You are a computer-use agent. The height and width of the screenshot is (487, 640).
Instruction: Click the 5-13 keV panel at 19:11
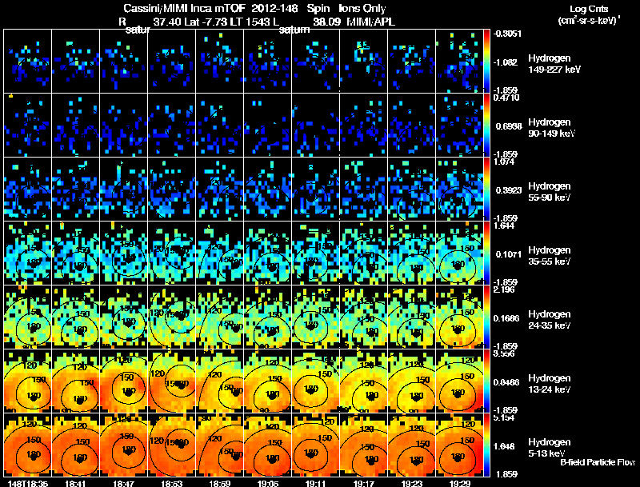(315, 445)
